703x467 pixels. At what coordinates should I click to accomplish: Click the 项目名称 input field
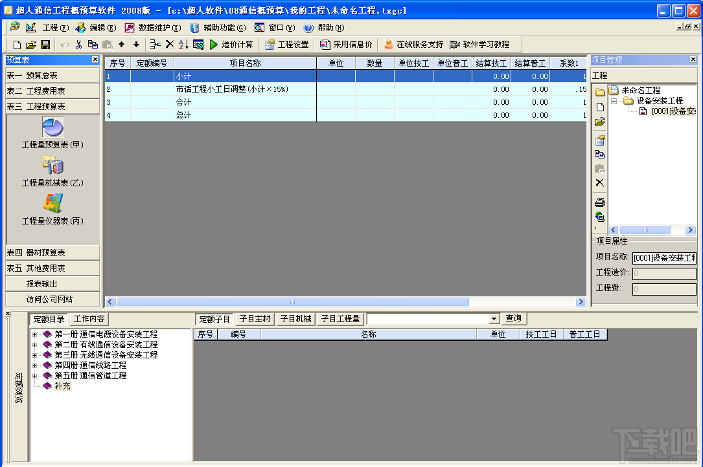point(664,258)
